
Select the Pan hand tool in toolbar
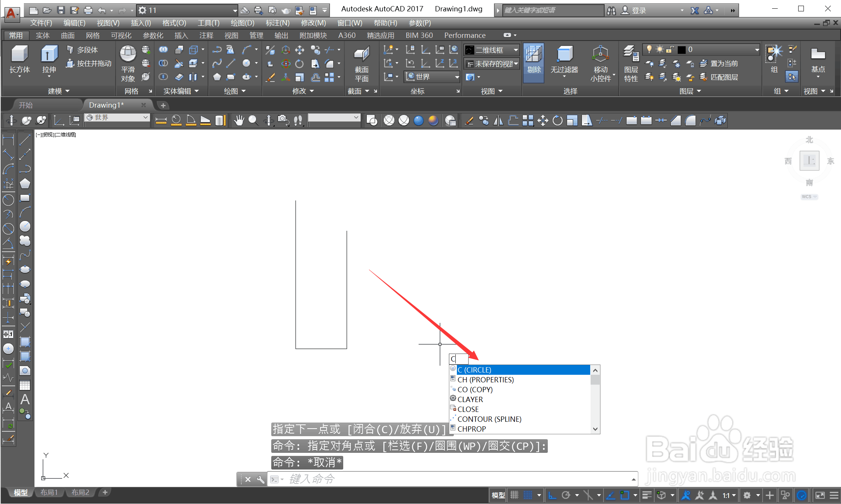coord(239,121)
